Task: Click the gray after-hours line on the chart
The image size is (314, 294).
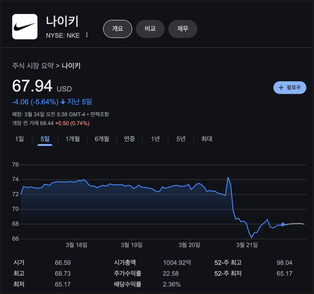Action: coord(294,224)
